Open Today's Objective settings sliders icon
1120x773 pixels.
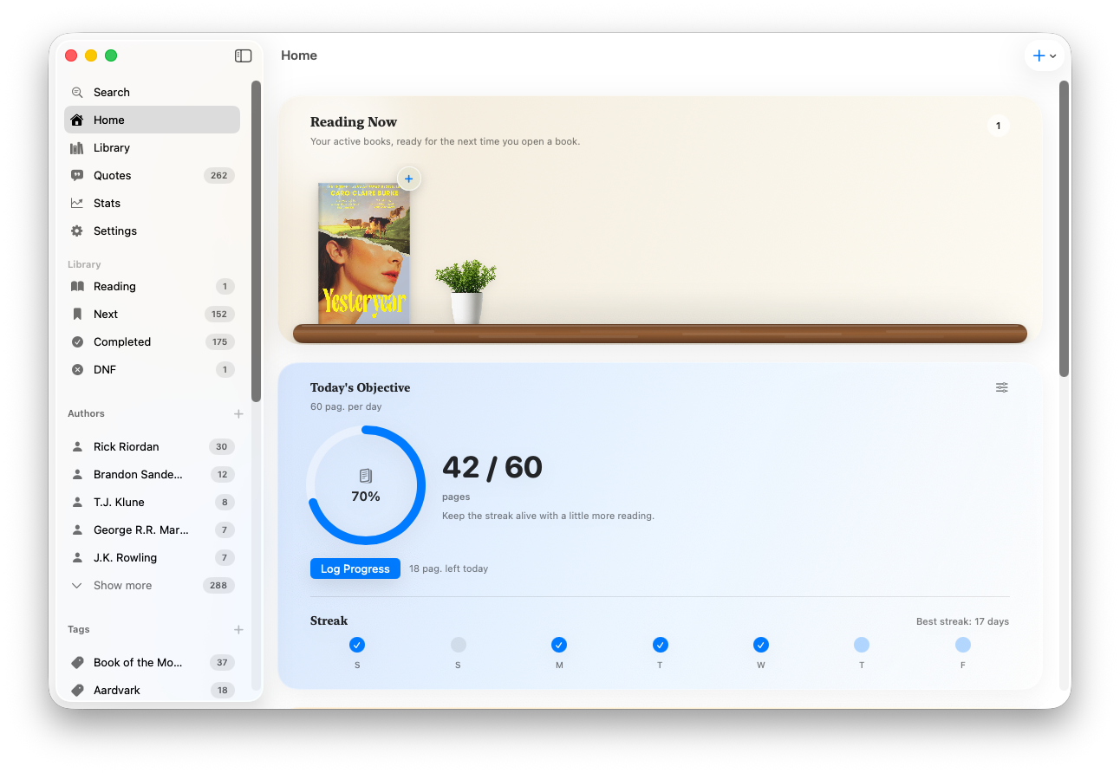coord(1002,387)
